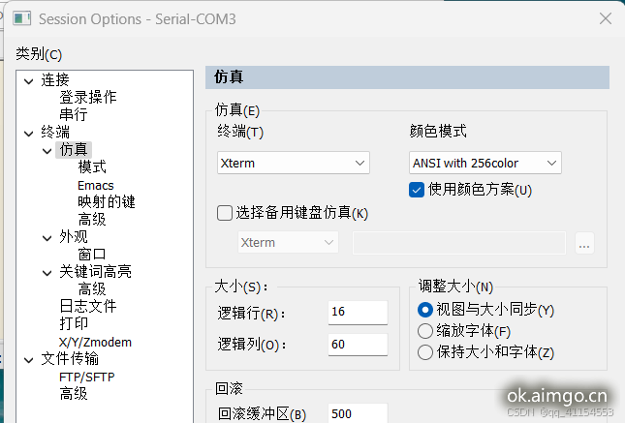Viewport: 625px width, 423px height.
Task: Collapse the 终端 tree node
Action: coord(29,133)
